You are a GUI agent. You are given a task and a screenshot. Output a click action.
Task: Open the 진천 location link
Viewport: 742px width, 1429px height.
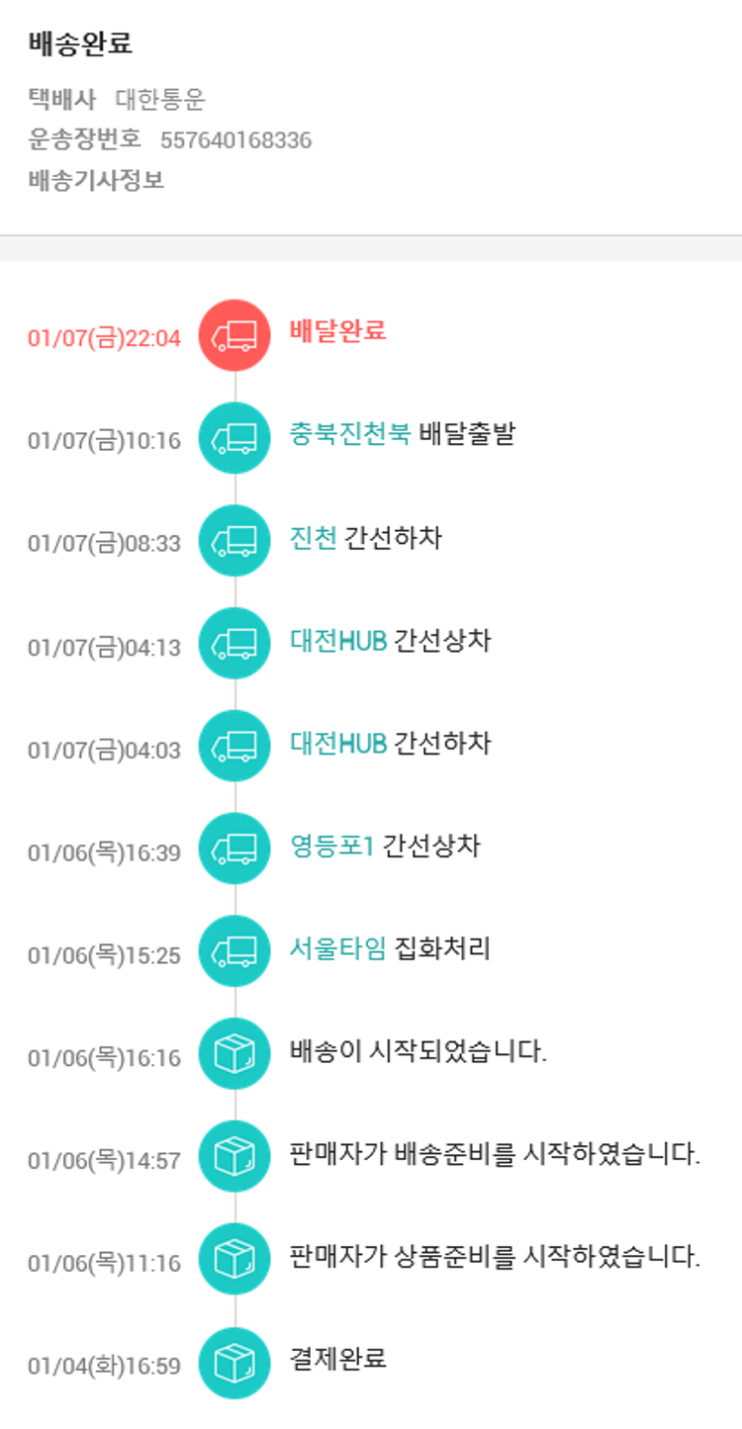313,537
